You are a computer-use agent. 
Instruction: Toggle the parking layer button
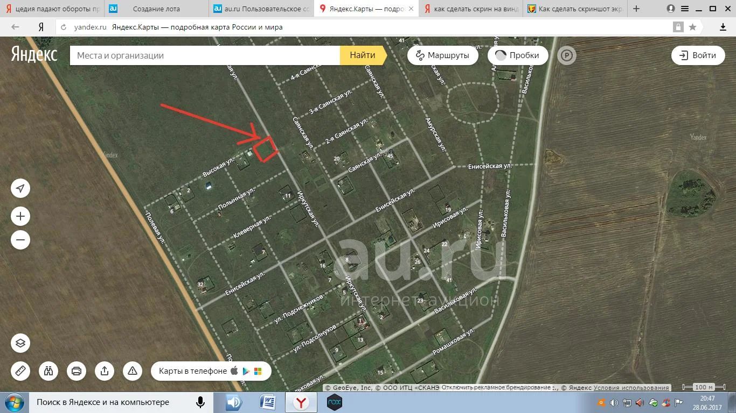567,55
